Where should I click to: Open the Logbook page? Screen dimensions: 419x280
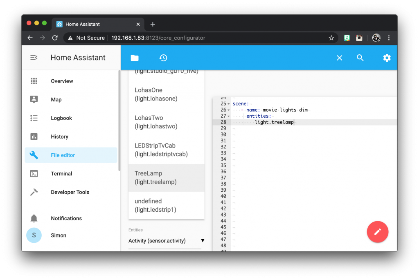[71, 118]
